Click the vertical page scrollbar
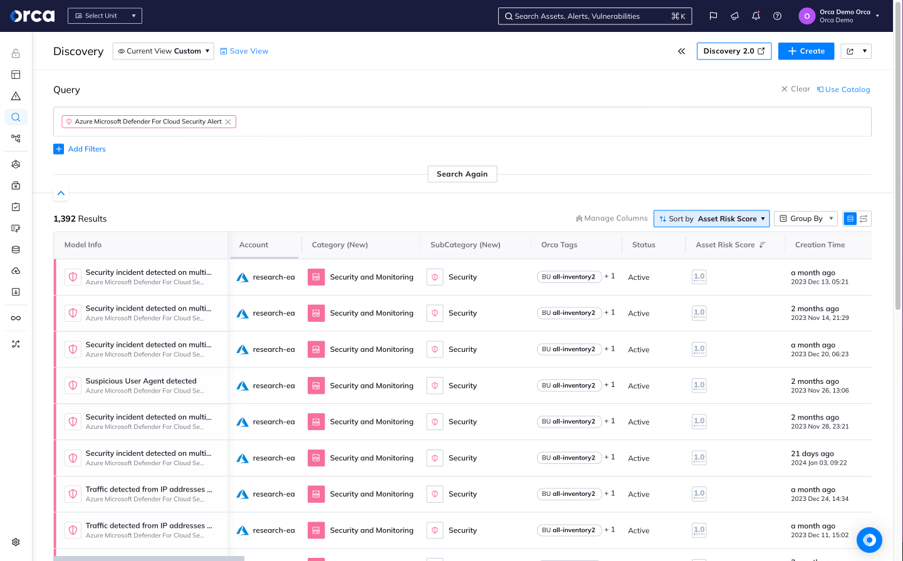Image resolution: width=903 pixels, height=561 pixels. pyautogui.click(x=898, y=157)
